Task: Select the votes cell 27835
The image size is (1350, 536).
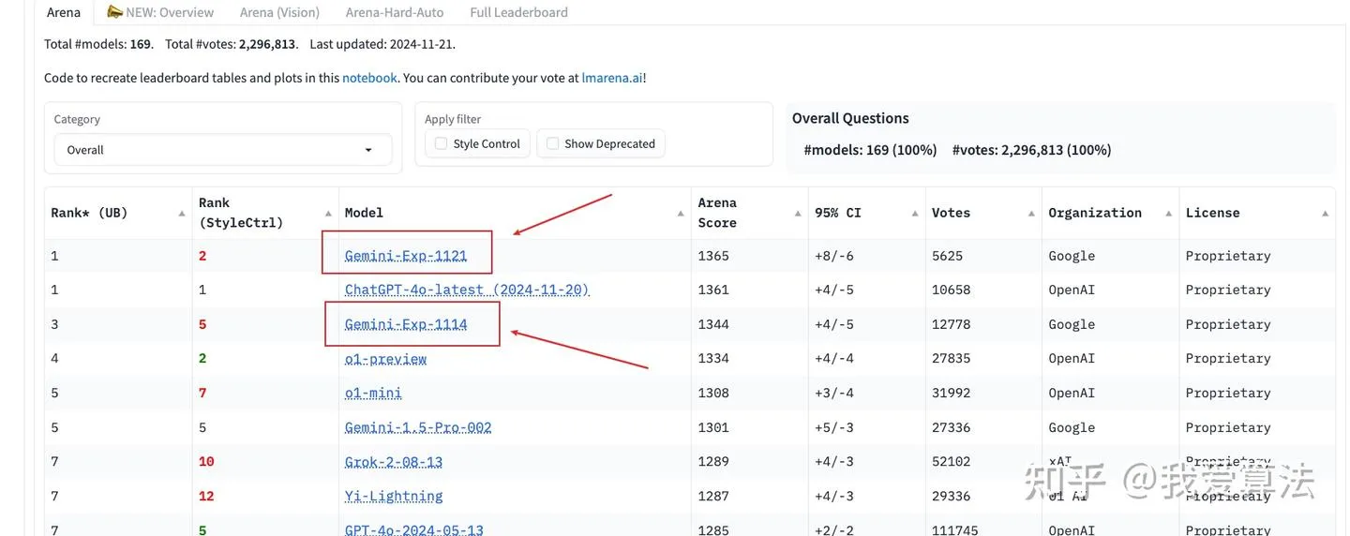Action: click(x=951, y=359)
